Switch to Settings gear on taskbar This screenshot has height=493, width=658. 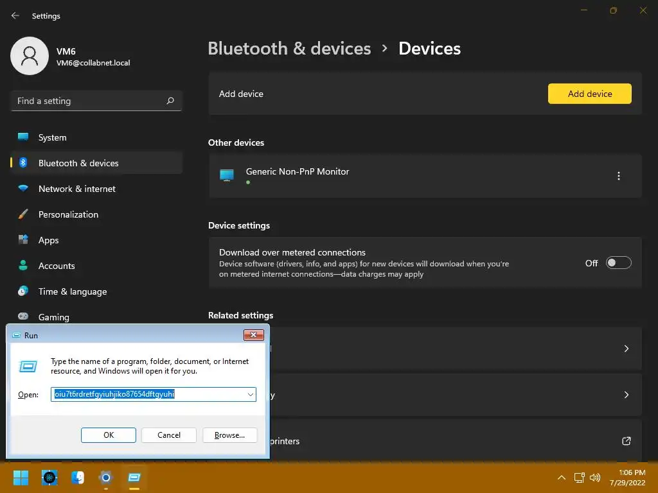pyautogui.click(x=106, y=478)
